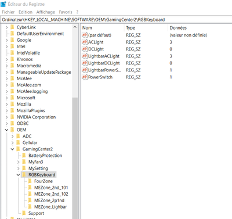Click the ODBC folder icon

[12, 123]
